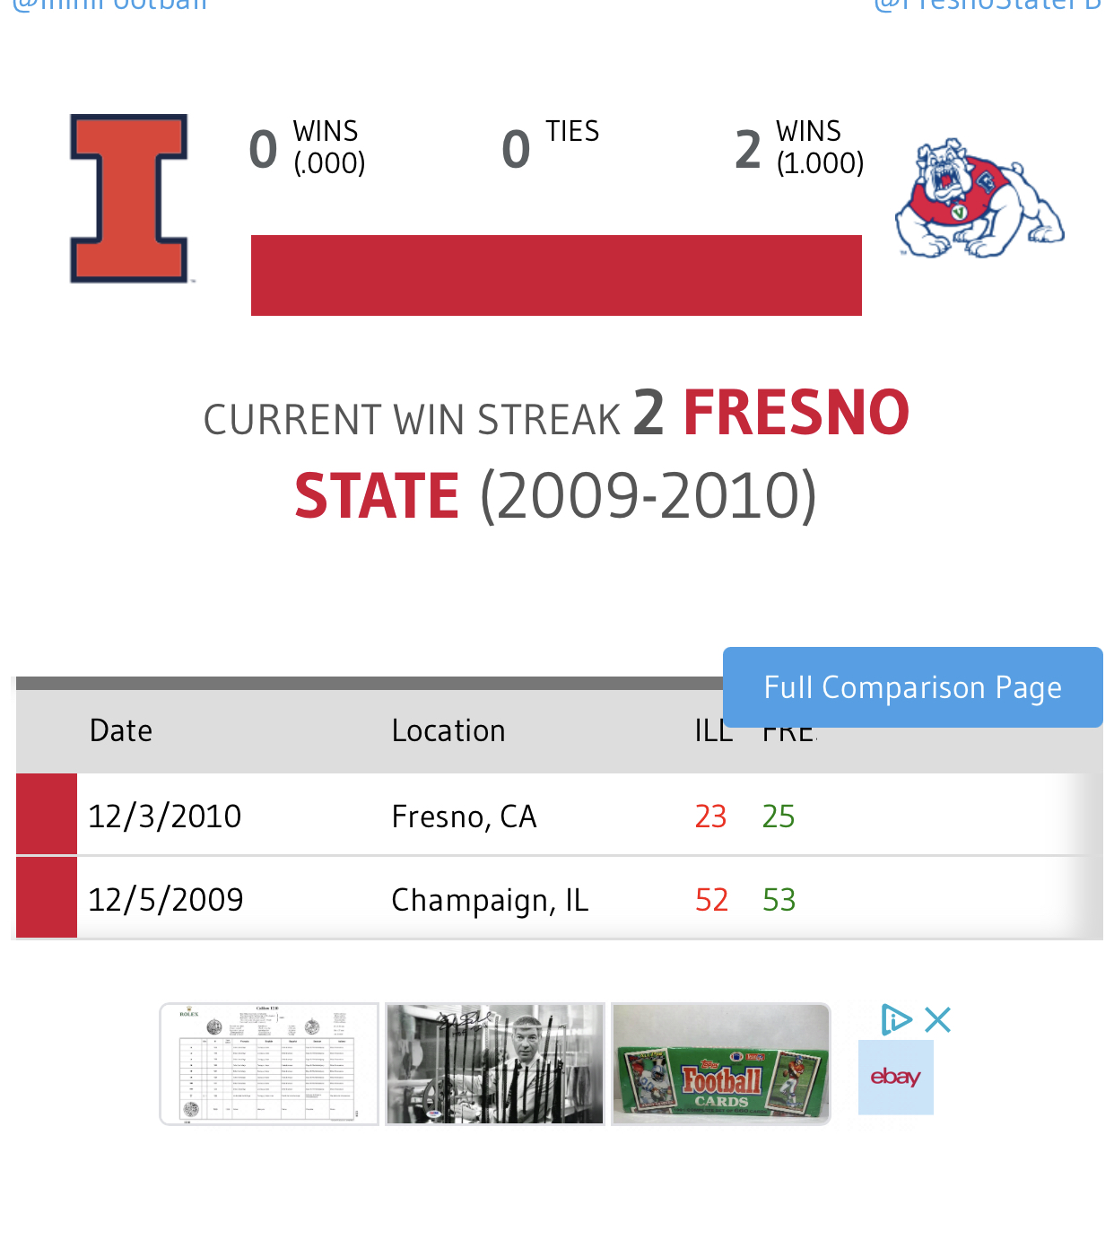The width and height of the screenshot is (1114, 1240).
Task: Click the Location column header
Action: 448,731
